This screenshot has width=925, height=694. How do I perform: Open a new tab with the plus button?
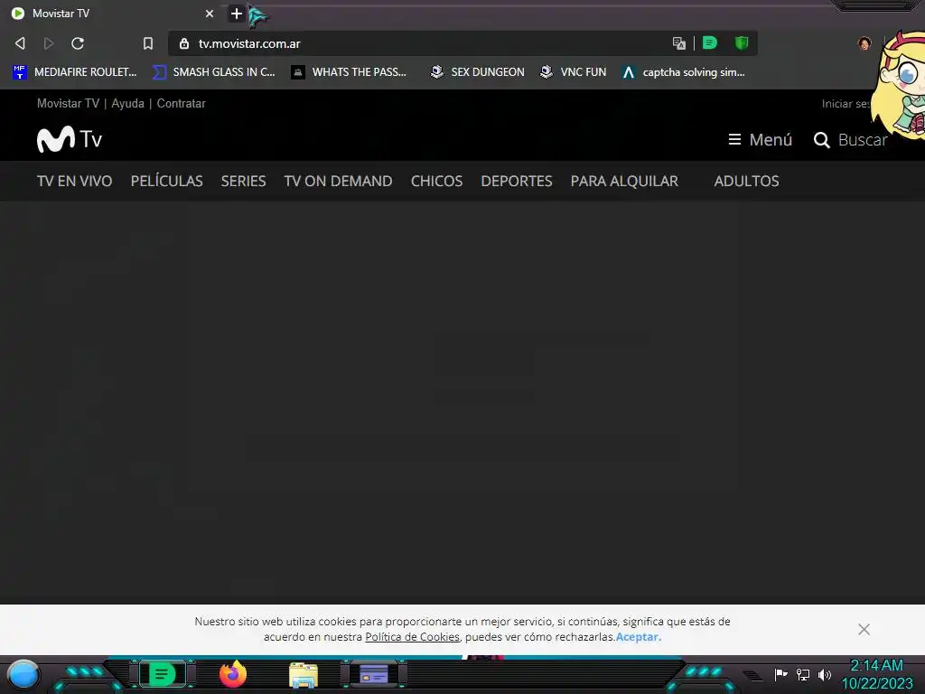coord(237,14)
